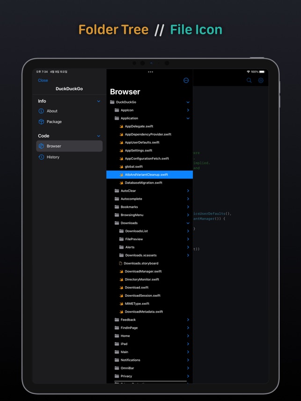Viewport: 301px width, 401px height.
Task: Expand the Home folder chevron
Action: [188, 336]
